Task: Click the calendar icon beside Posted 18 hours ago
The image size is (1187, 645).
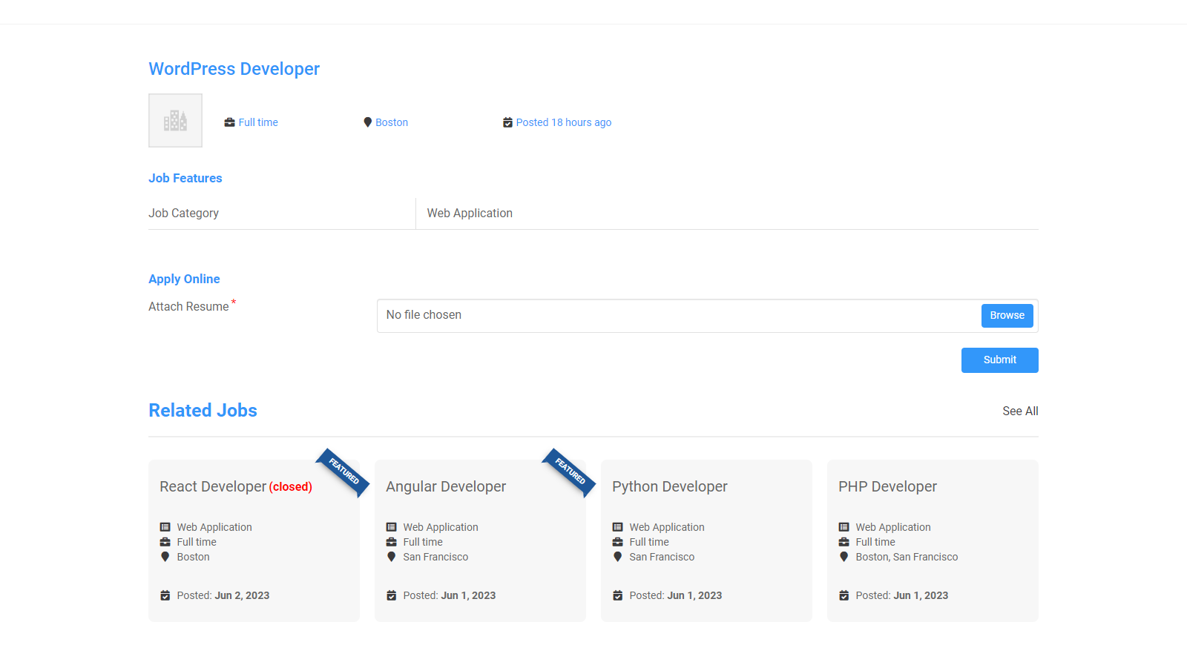Action: click(x=507, y=122)
